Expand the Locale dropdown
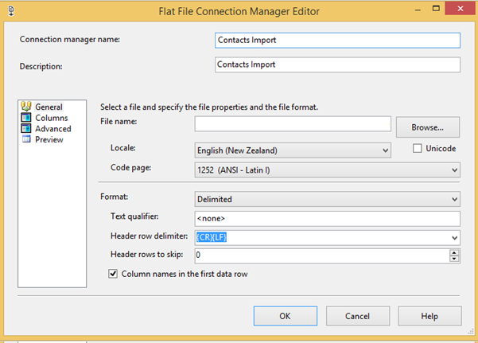Screen dimensions: 478x343 coord(386,150)
